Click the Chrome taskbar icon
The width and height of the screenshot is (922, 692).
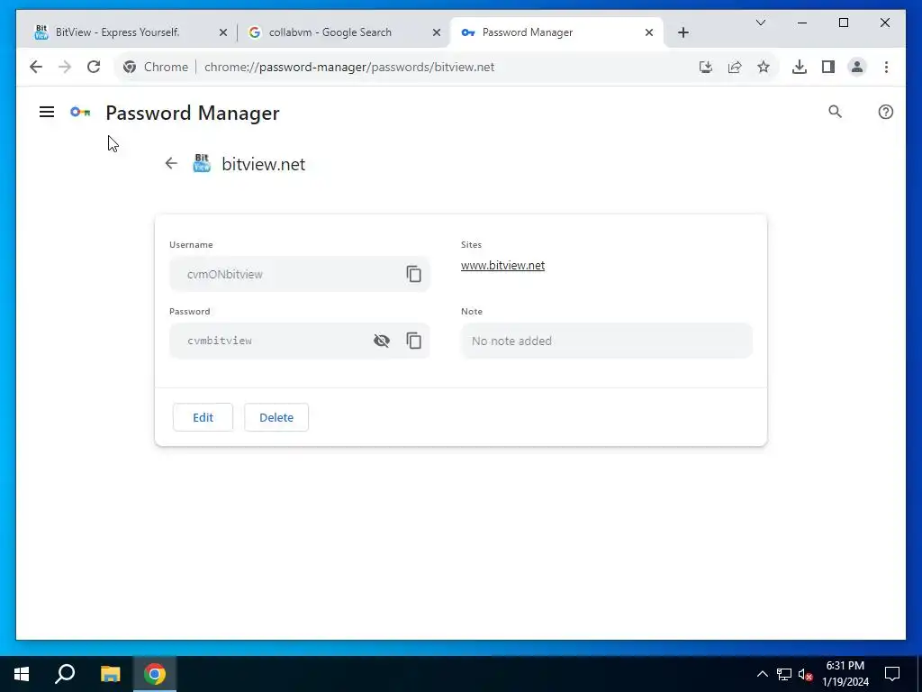click(x=155, y=674)
